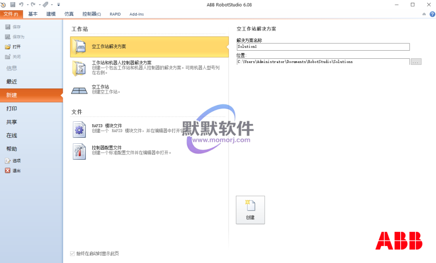The height and width of the screenshot is (263, 436).
Task: Click the 选项 icon in the sidebar
Action: pos(8,161)
